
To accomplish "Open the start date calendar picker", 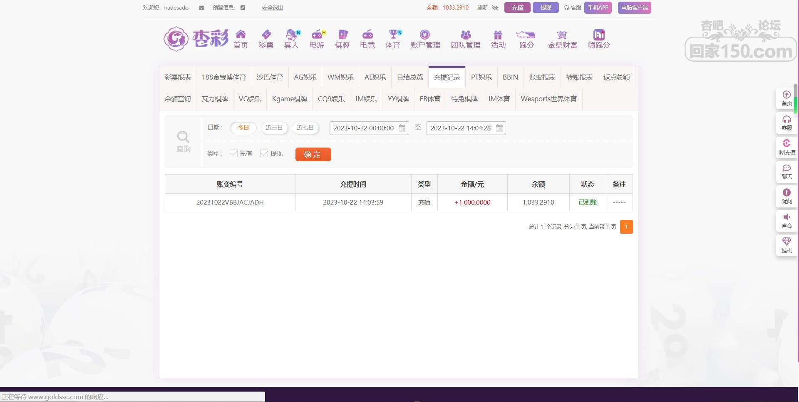I will 402,128.
